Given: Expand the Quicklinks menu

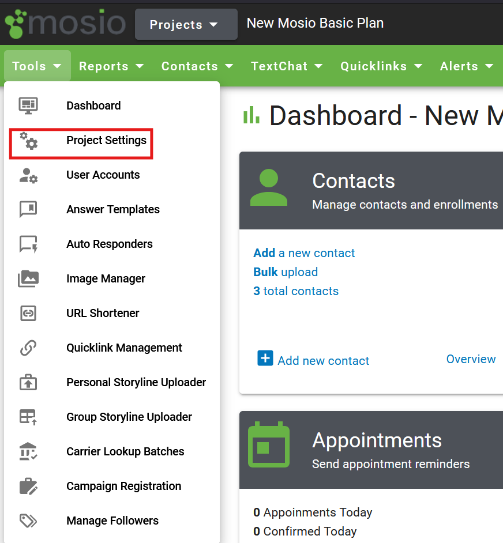Looking at the screenshot, I should (x=381, y=66).
